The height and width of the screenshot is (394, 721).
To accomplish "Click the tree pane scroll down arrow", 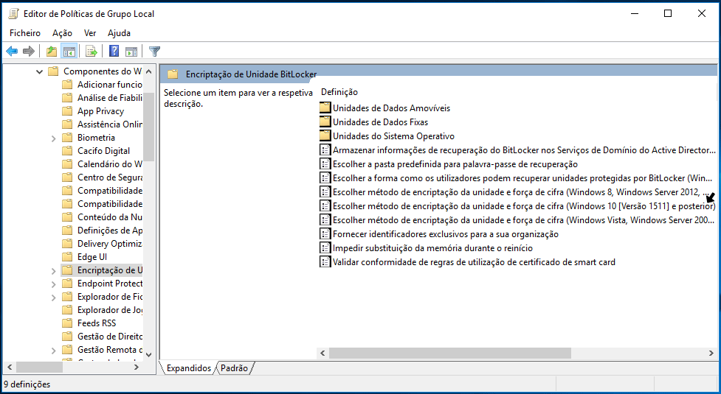I will pyautogui.click(x=148, y=354).
